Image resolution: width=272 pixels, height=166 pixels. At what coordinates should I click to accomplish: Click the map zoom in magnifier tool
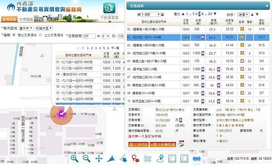pyautogui.click(x=75, y=159)
